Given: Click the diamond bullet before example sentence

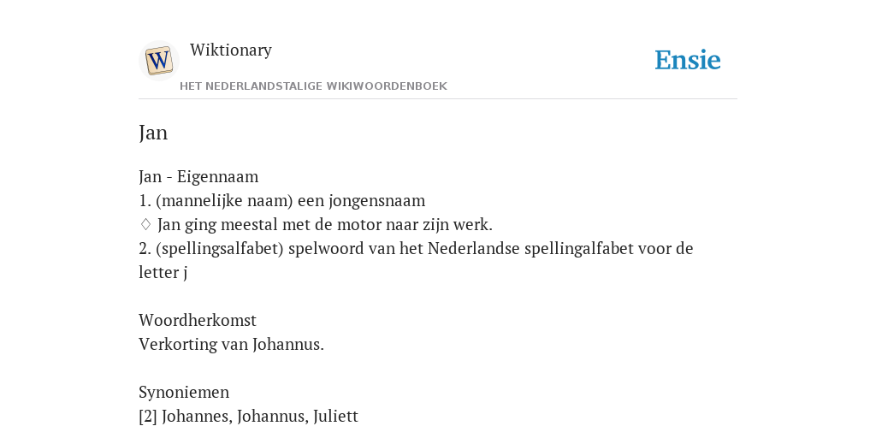Looking at the screenshot, I should [x=145, y=225].
